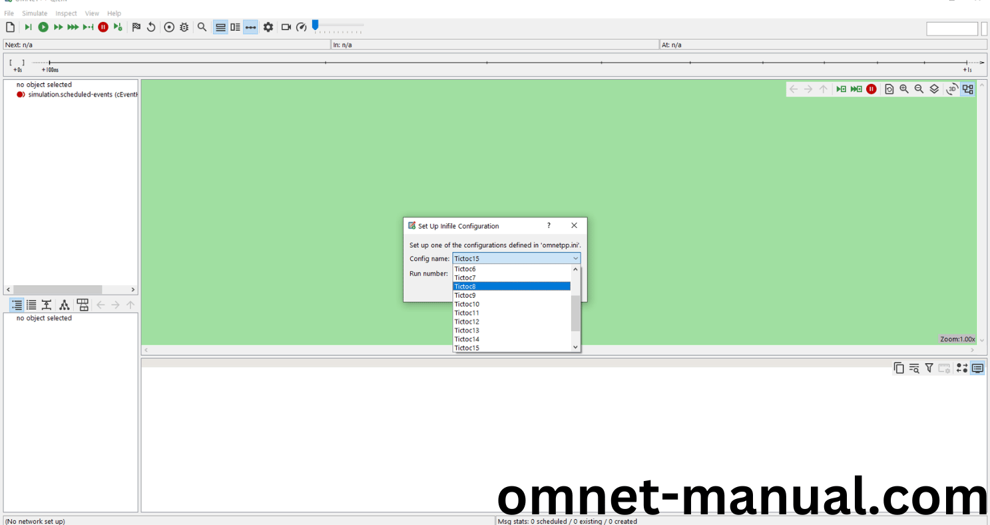Click the checkered flag finish icon
Viewport: 990px width, 525px height.
(x=136, y=27)
